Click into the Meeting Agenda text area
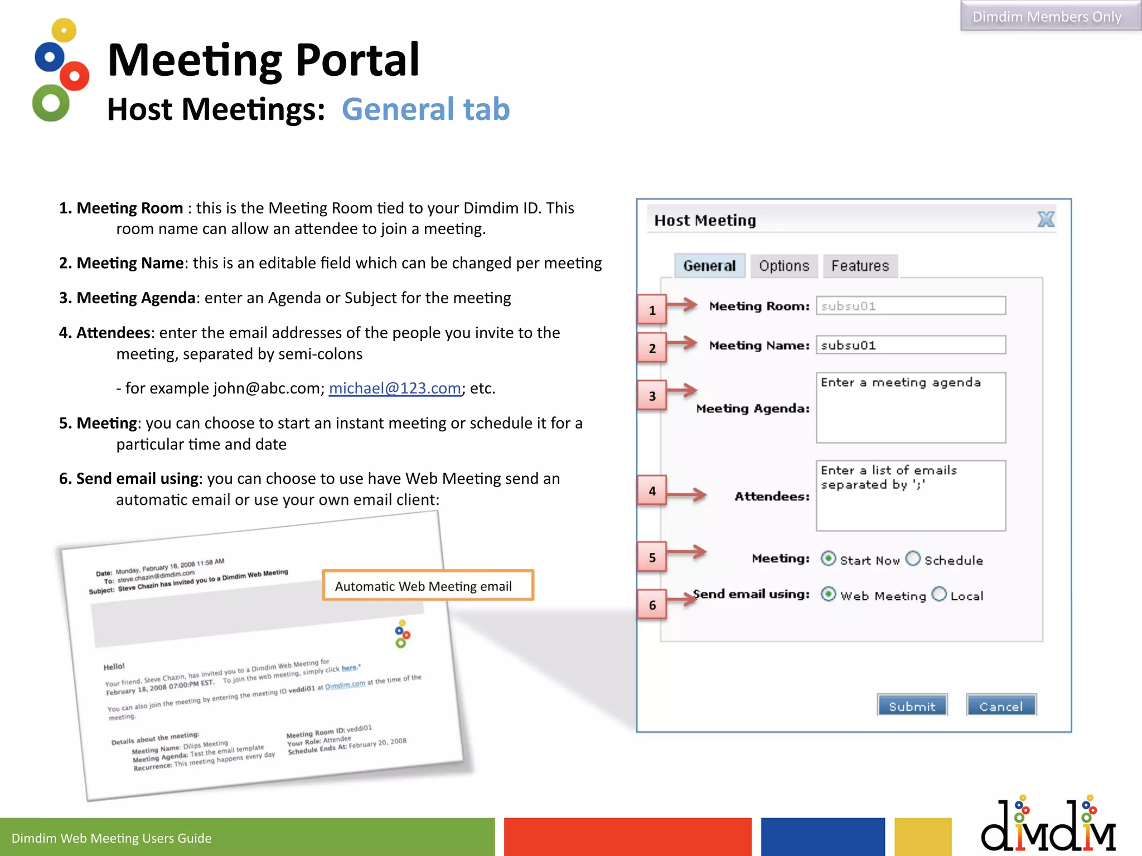 (911, 408)
